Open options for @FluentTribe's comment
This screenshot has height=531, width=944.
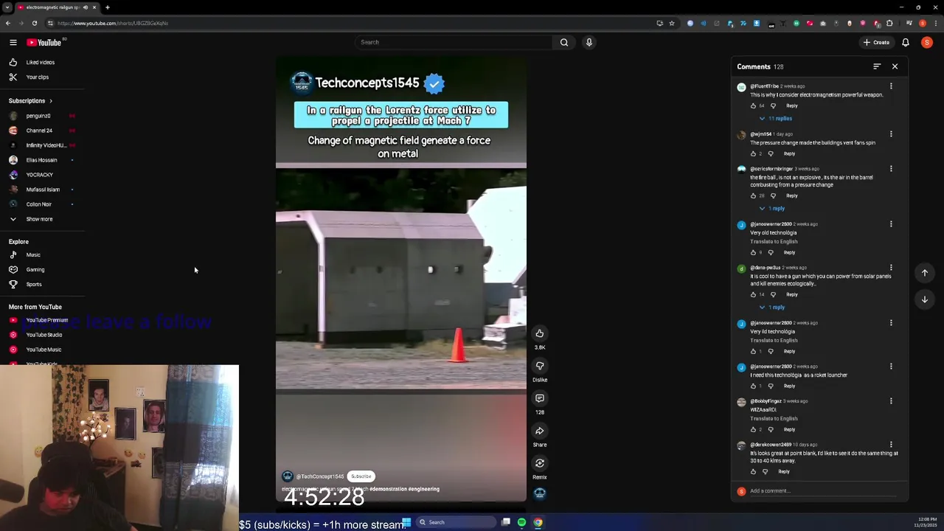[891, 86]
